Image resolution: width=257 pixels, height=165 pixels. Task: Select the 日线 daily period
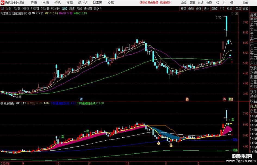pyautogui.click(x=64, y=8)
